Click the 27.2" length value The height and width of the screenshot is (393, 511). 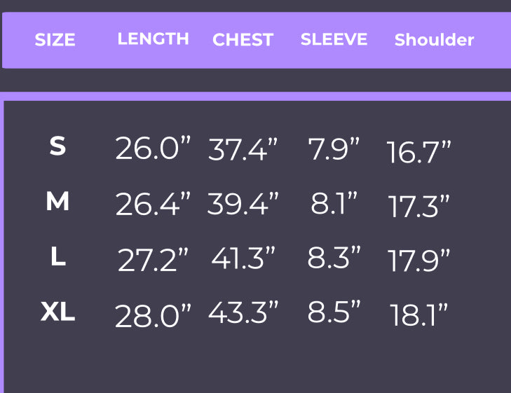[153, 260]
